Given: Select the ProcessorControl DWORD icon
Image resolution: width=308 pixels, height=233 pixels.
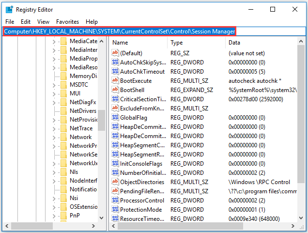Looking at the screenshot, I should (x=115, y=201).
